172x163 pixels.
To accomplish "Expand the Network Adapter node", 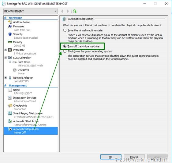I will [x=6, y=78].
